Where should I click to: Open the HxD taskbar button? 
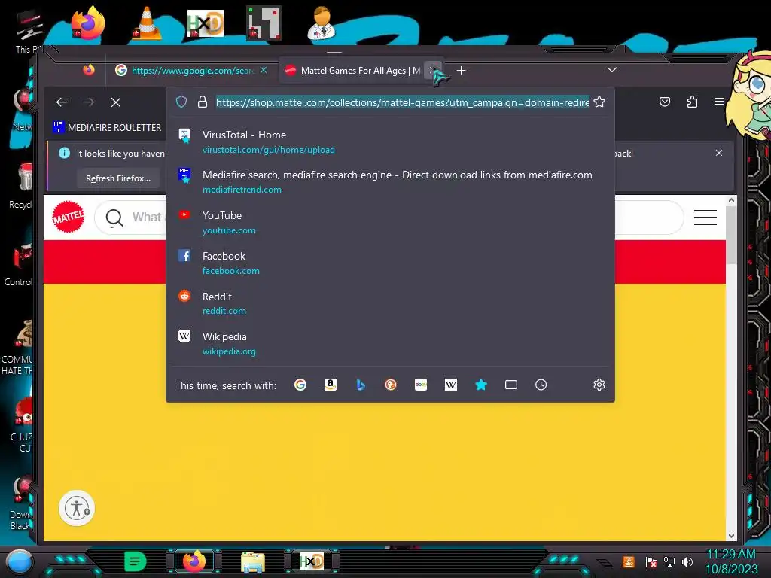[312, 561]
